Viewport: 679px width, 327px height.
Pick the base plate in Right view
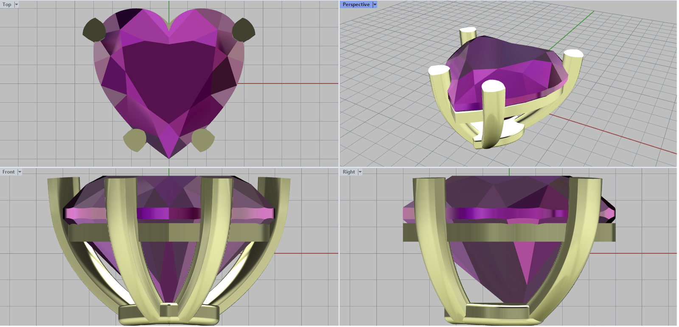tap(497, 311)
